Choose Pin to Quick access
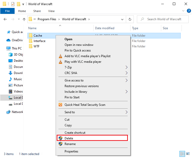The height and width of the screenshot is (165, 192). coord(93,50)
